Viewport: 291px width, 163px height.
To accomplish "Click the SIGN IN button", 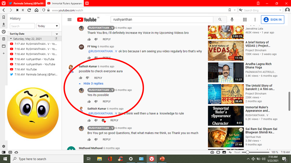I will coord(272,20).
